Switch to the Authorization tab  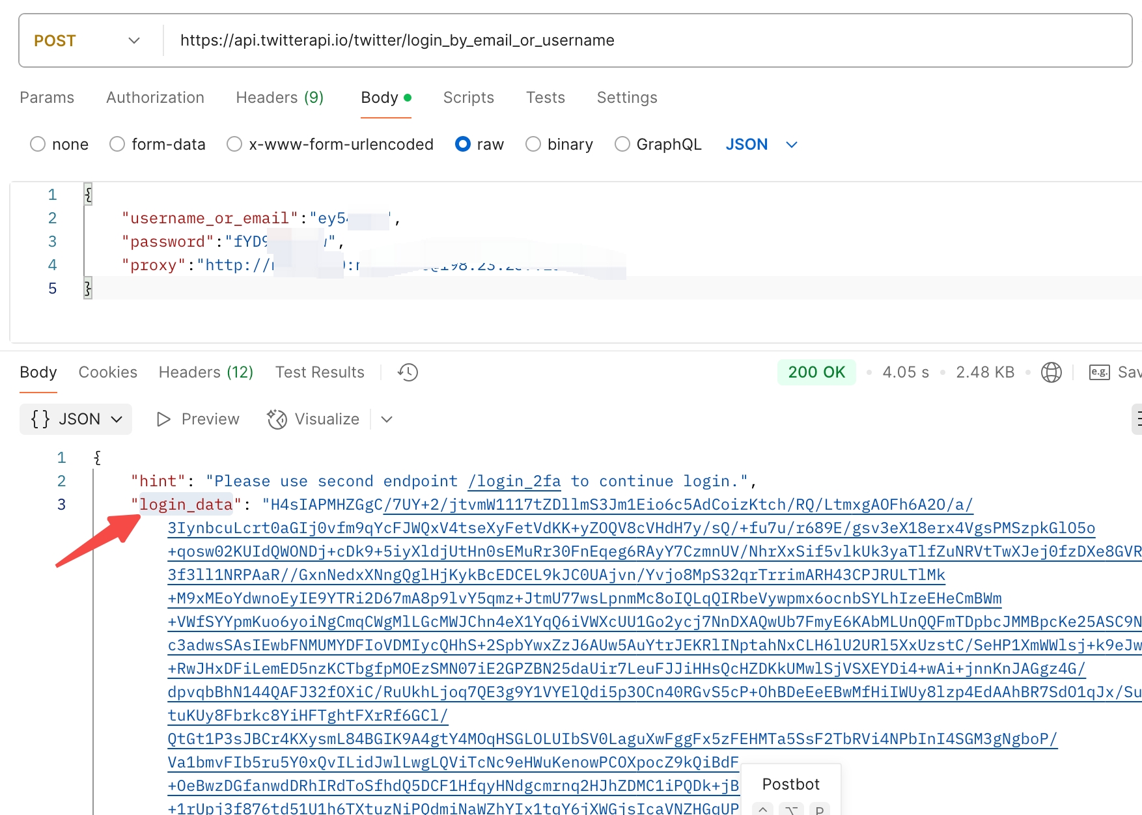[155, 98]
